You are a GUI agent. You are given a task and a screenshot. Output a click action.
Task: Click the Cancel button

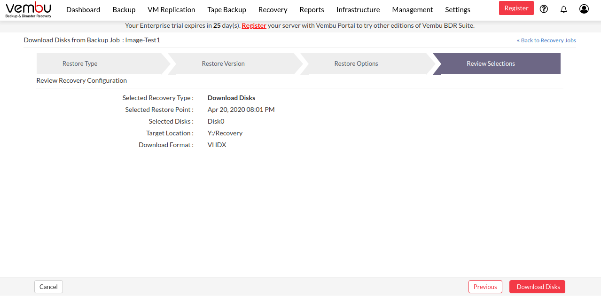click(48, 287)
